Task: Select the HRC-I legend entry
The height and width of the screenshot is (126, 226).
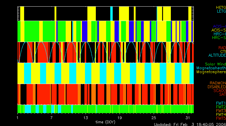Action: (219, 34)
